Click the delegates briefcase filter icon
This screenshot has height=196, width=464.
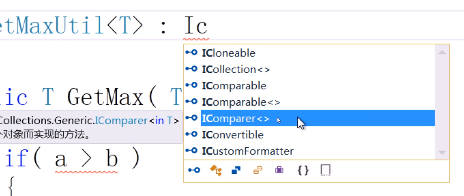point(279,170)
